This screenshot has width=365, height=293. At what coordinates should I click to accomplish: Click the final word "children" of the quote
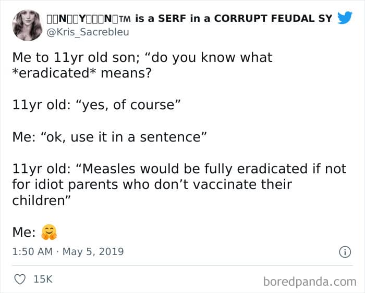39,200
